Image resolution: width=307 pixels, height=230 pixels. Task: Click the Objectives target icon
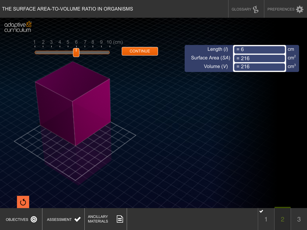[34, 219]
